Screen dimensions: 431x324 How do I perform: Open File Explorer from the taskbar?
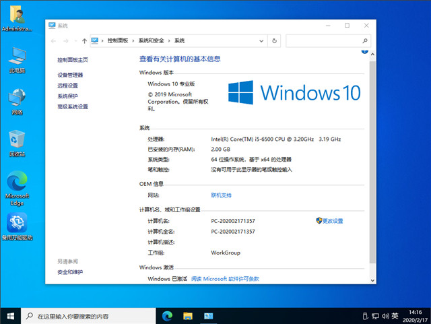(x=188, y=316)
